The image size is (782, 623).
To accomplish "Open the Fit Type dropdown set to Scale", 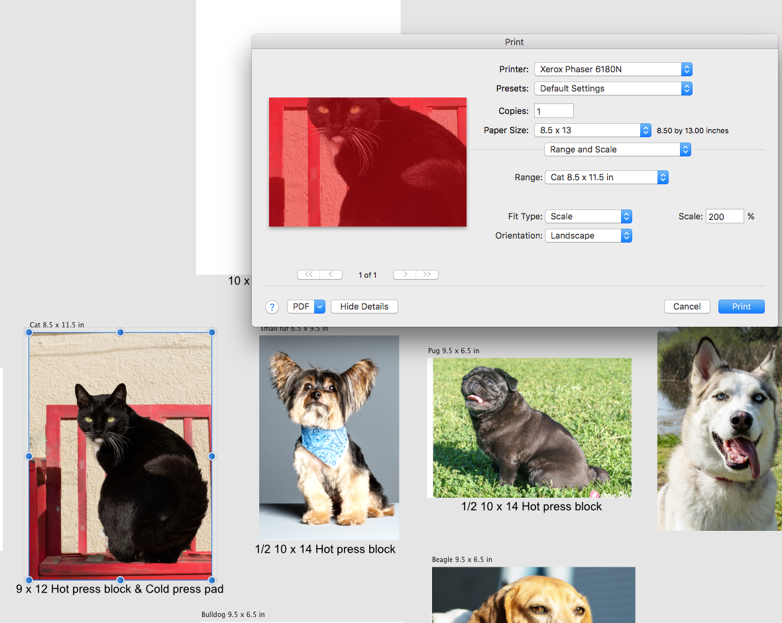I will (x=588, y=217).
